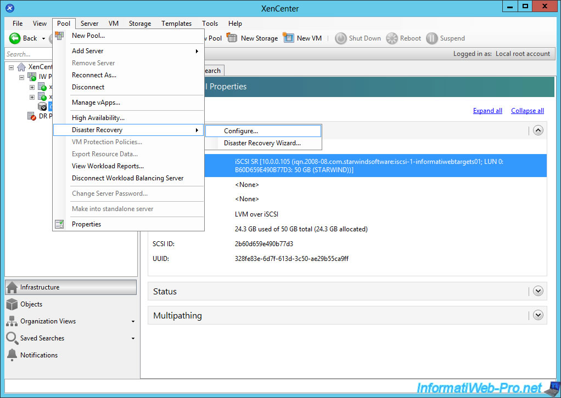Click the green Back arrow icon
The height and width of the screenshot is (398, 561).
15,38
